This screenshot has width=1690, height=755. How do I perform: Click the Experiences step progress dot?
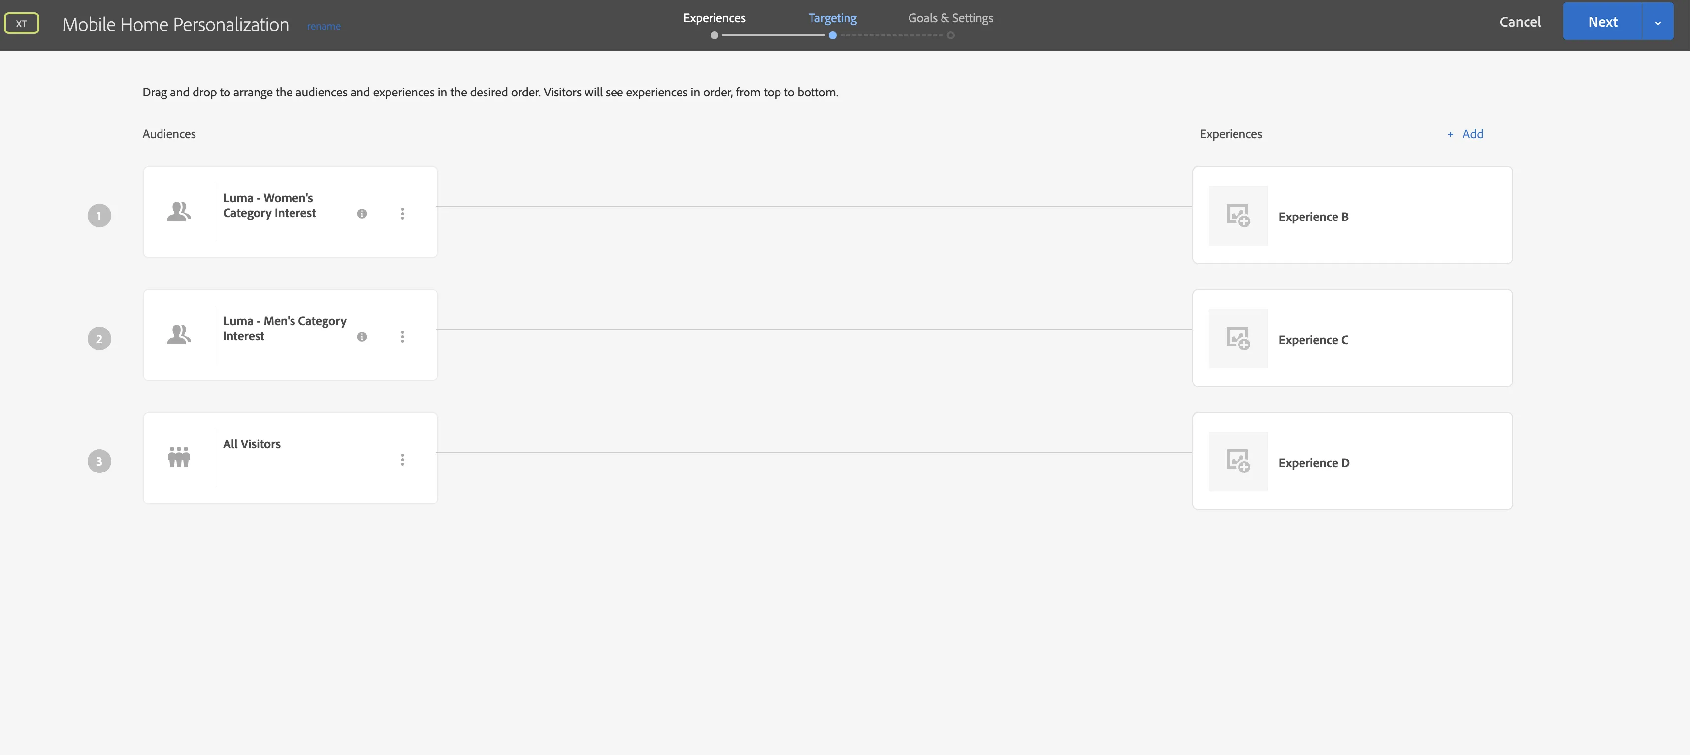click(x=715, y=35)
